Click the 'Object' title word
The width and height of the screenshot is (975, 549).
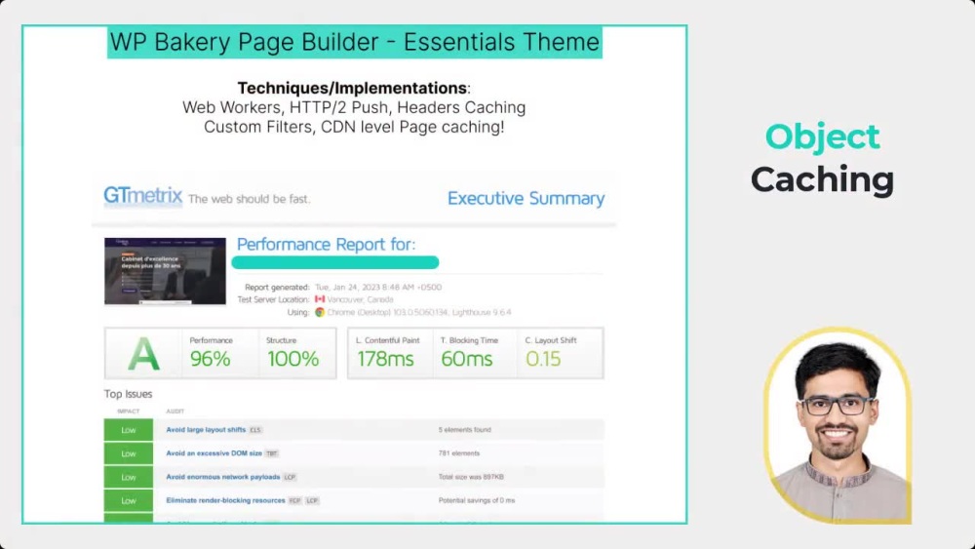(x=822, y=137)
